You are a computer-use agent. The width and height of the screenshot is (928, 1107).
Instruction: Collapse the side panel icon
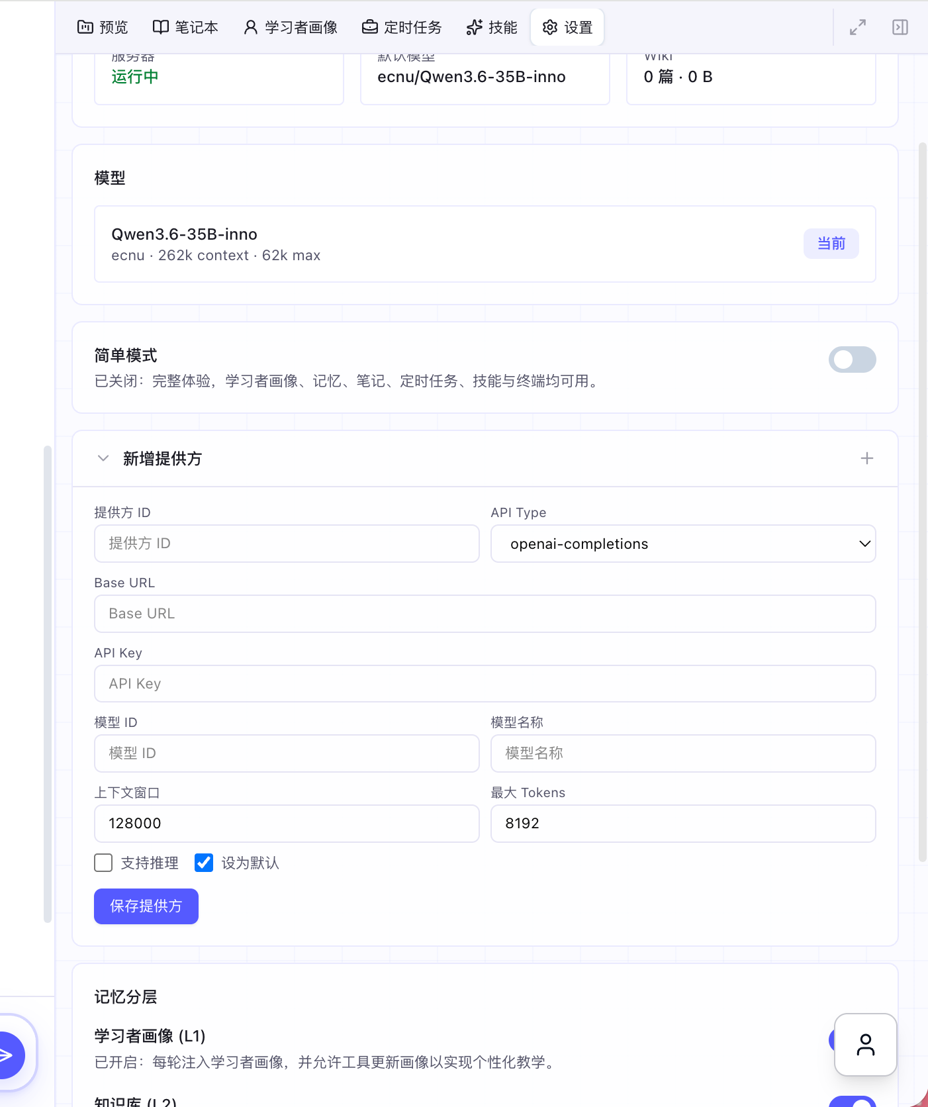pos(900,27)
